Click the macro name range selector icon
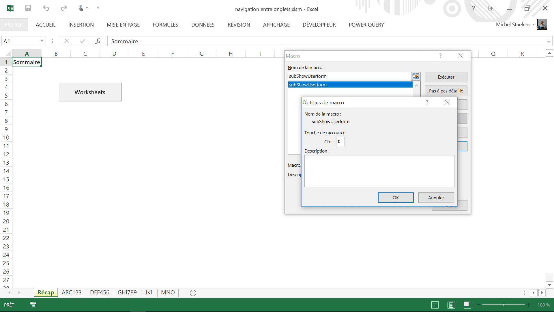The image size is (554, 312). pos(415,76)
